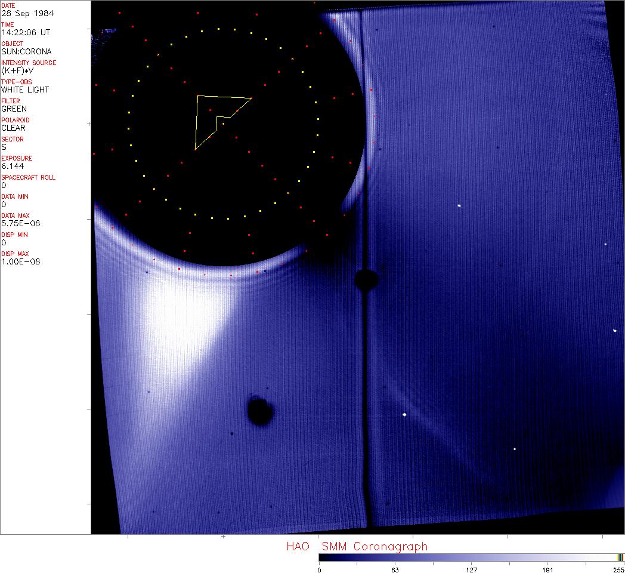Image resolution: width=625 pixels, height=573 pixels.
Task: Select the bright white coronal streamer
Action: click(x=185, y=322)
